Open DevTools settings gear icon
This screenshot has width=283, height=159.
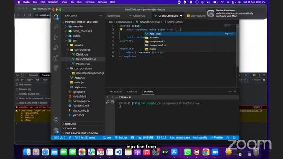point(254,75)
